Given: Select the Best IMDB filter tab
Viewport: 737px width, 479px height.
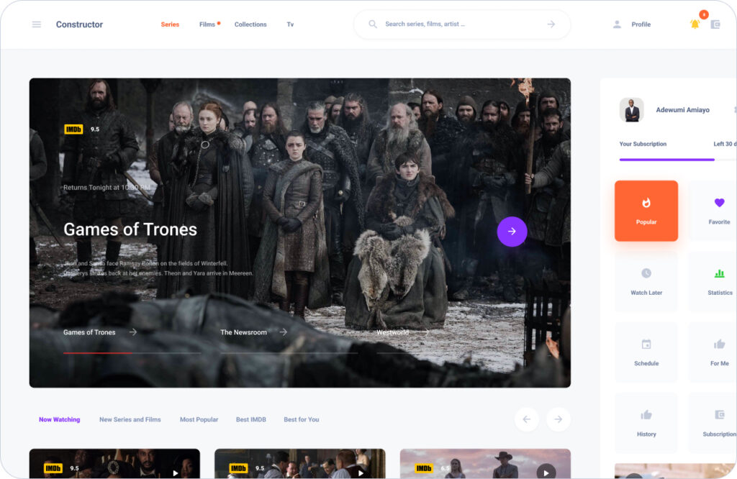Looking at the screenshot, I should click(x=251, y=419).
